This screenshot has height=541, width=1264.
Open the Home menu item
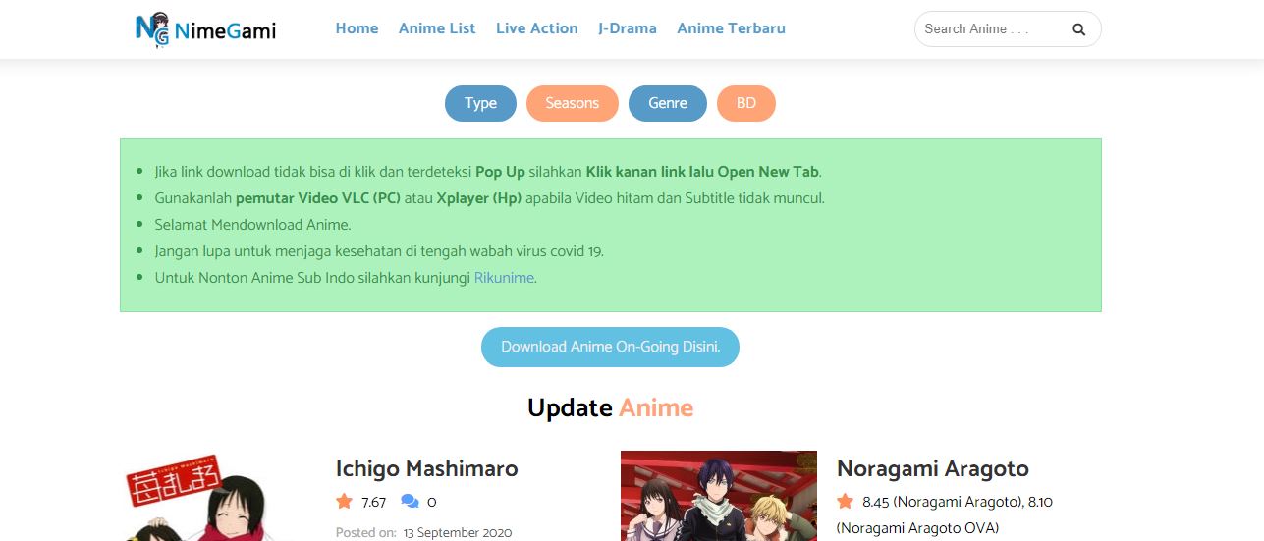[357, 28]
